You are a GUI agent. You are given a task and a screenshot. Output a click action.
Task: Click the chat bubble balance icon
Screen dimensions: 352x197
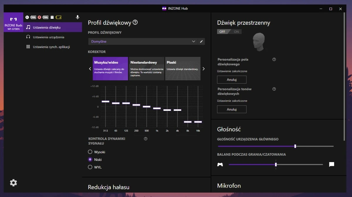click(x=331, y=164)
